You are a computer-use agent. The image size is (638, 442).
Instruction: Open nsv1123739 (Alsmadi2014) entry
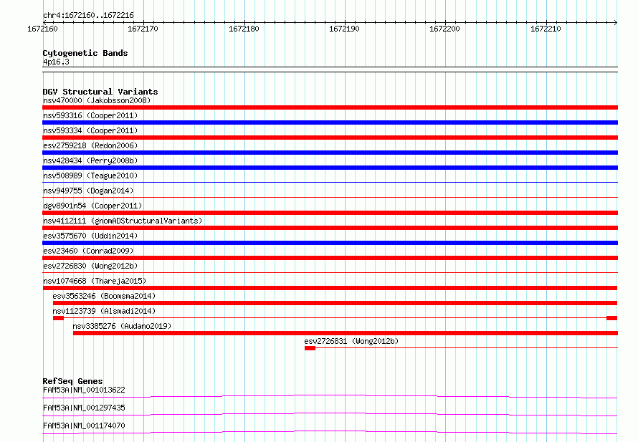104,311
